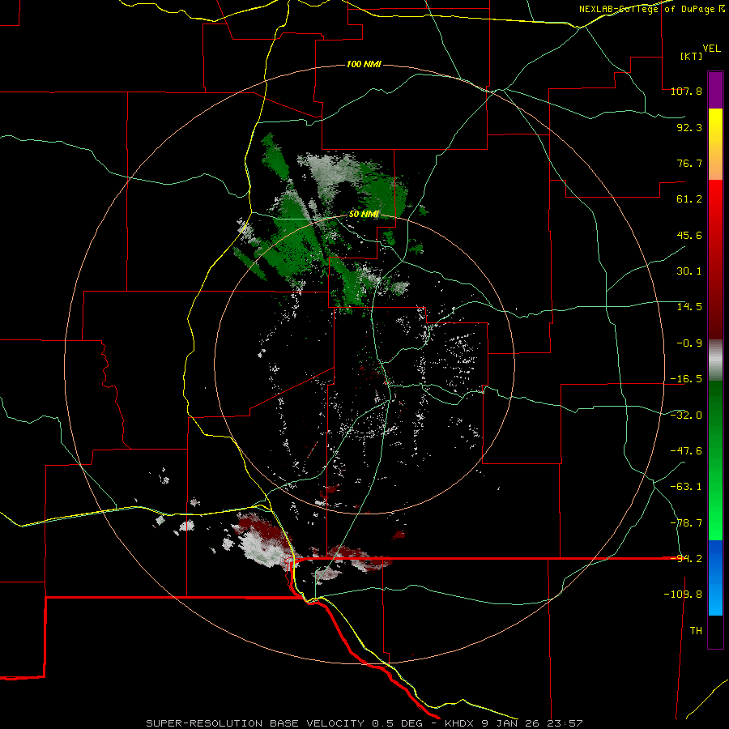
Task: Click the [KT] units label
Action: 691,56
